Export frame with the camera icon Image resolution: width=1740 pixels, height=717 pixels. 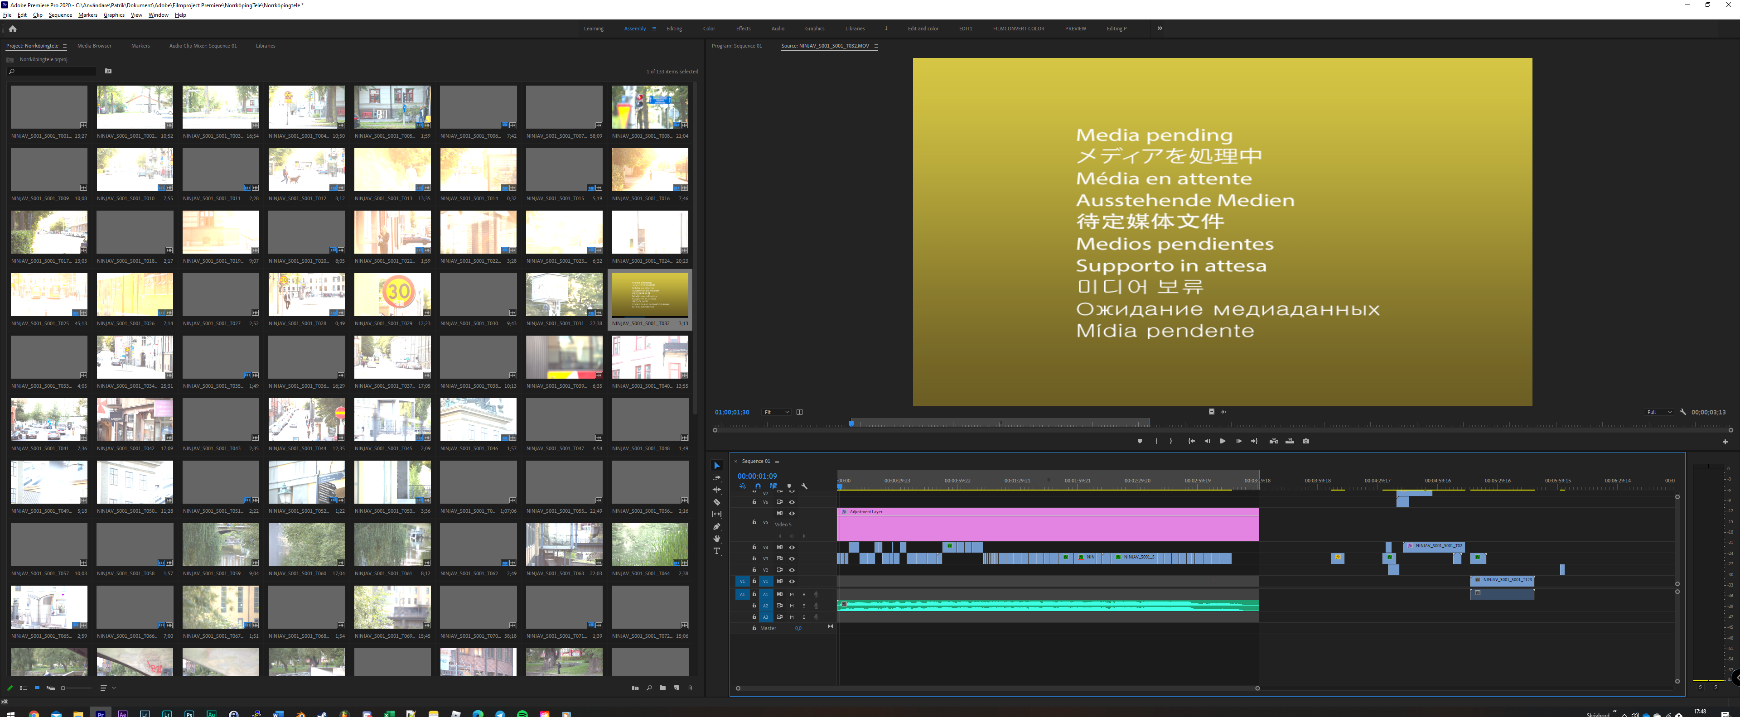coord(1305,441)
